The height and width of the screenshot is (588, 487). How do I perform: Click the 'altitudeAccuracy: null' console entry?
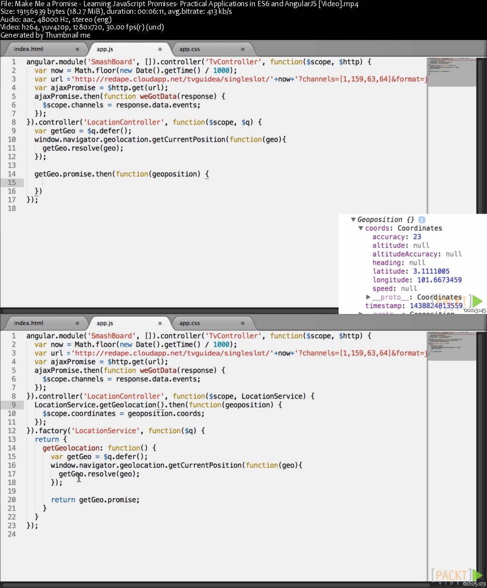tap(417, 254)
